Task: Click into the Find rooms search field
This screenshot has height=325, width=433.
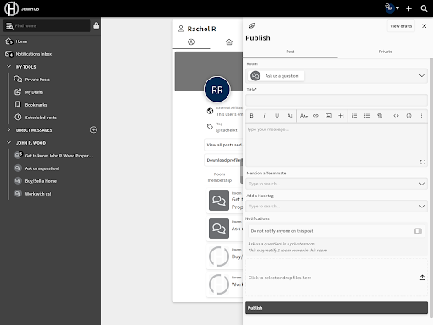Action: pyautogui.click(x=47, y=25)
